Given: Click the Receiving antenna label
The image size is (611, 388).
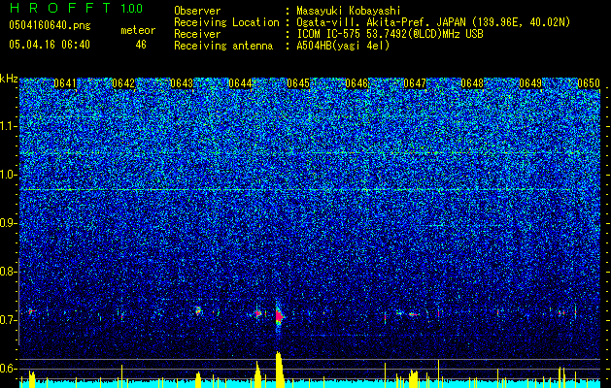Looking at the screenshot, I should pos(223,46).
